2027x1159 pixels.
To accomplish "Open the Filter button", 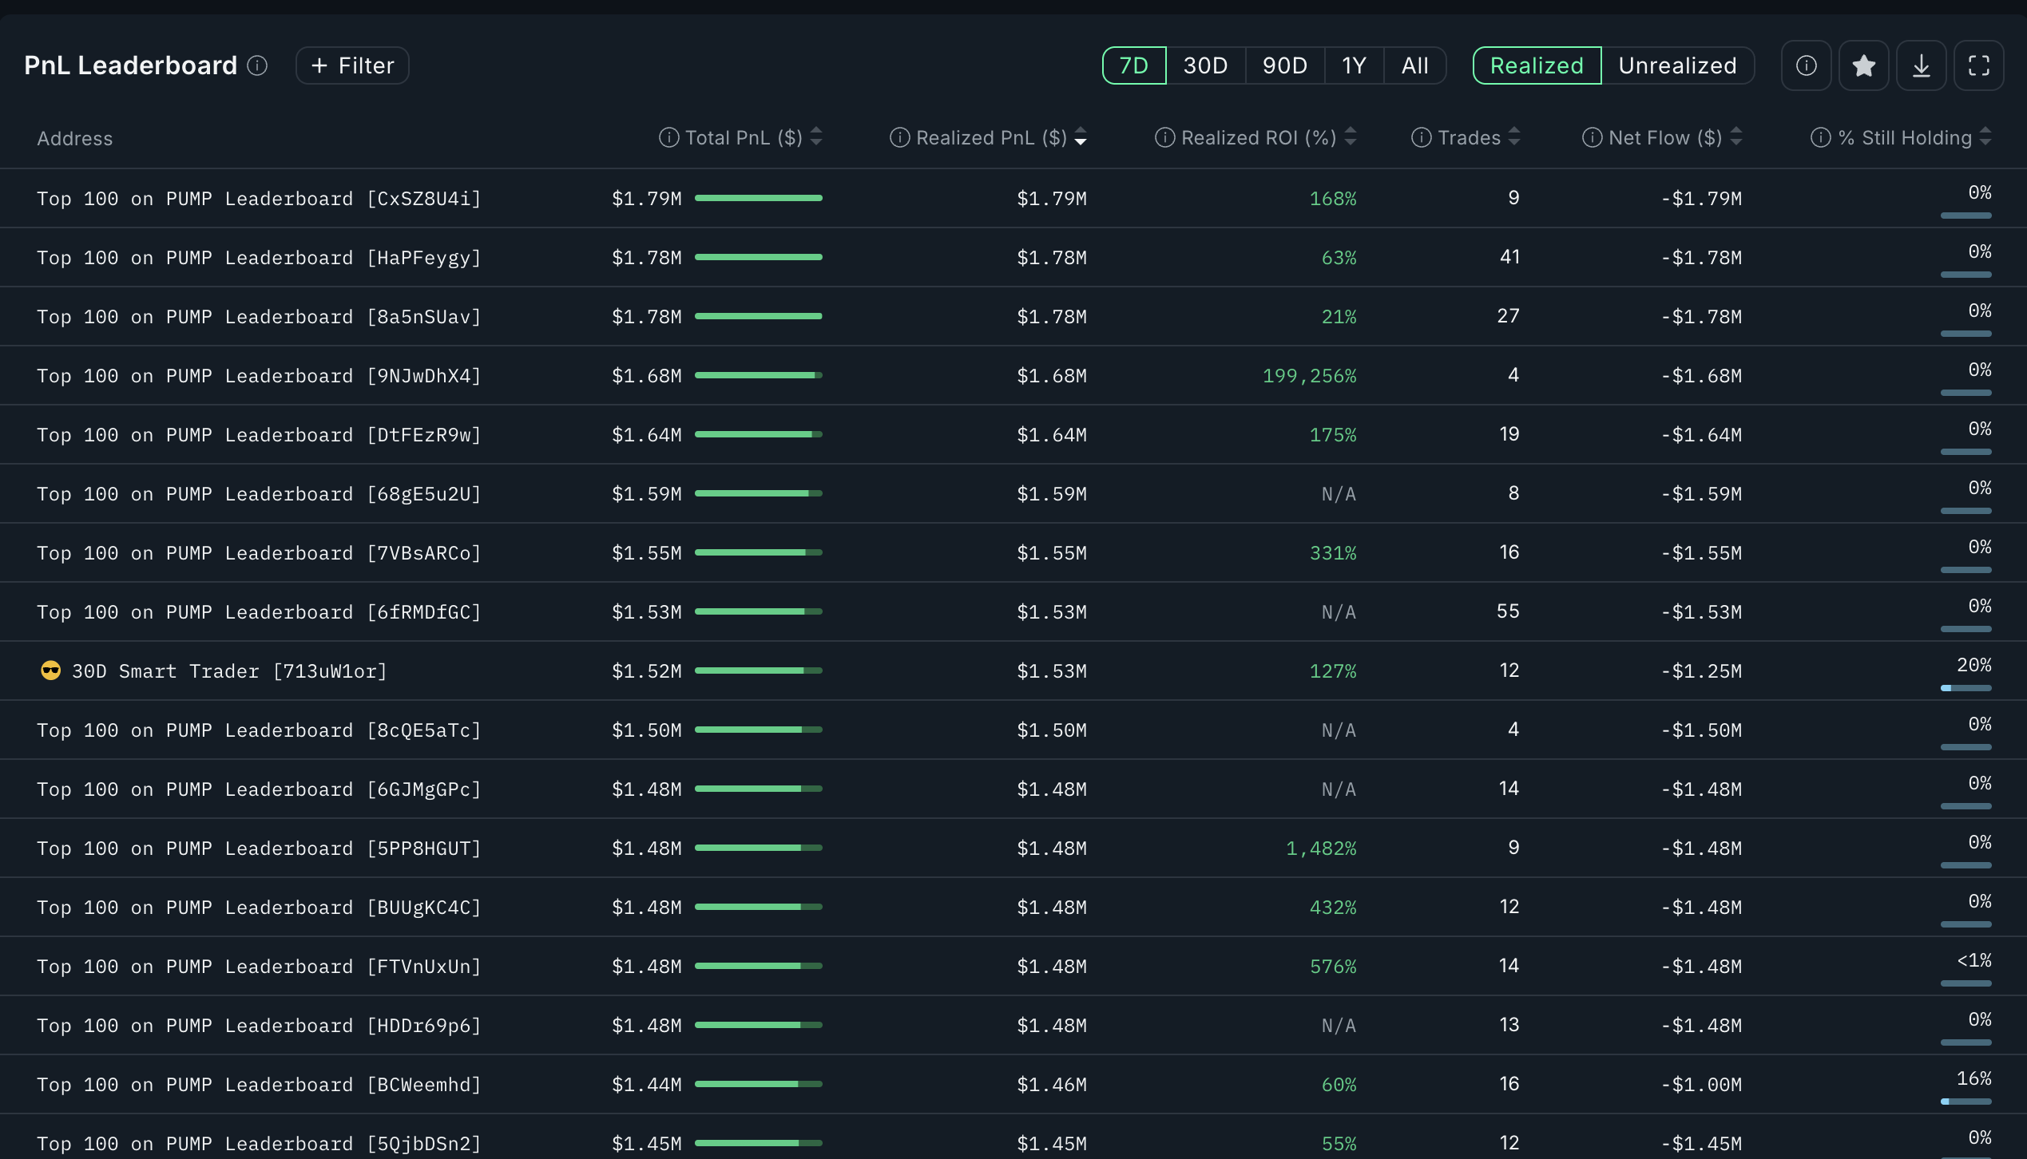I will coord(352,65).
